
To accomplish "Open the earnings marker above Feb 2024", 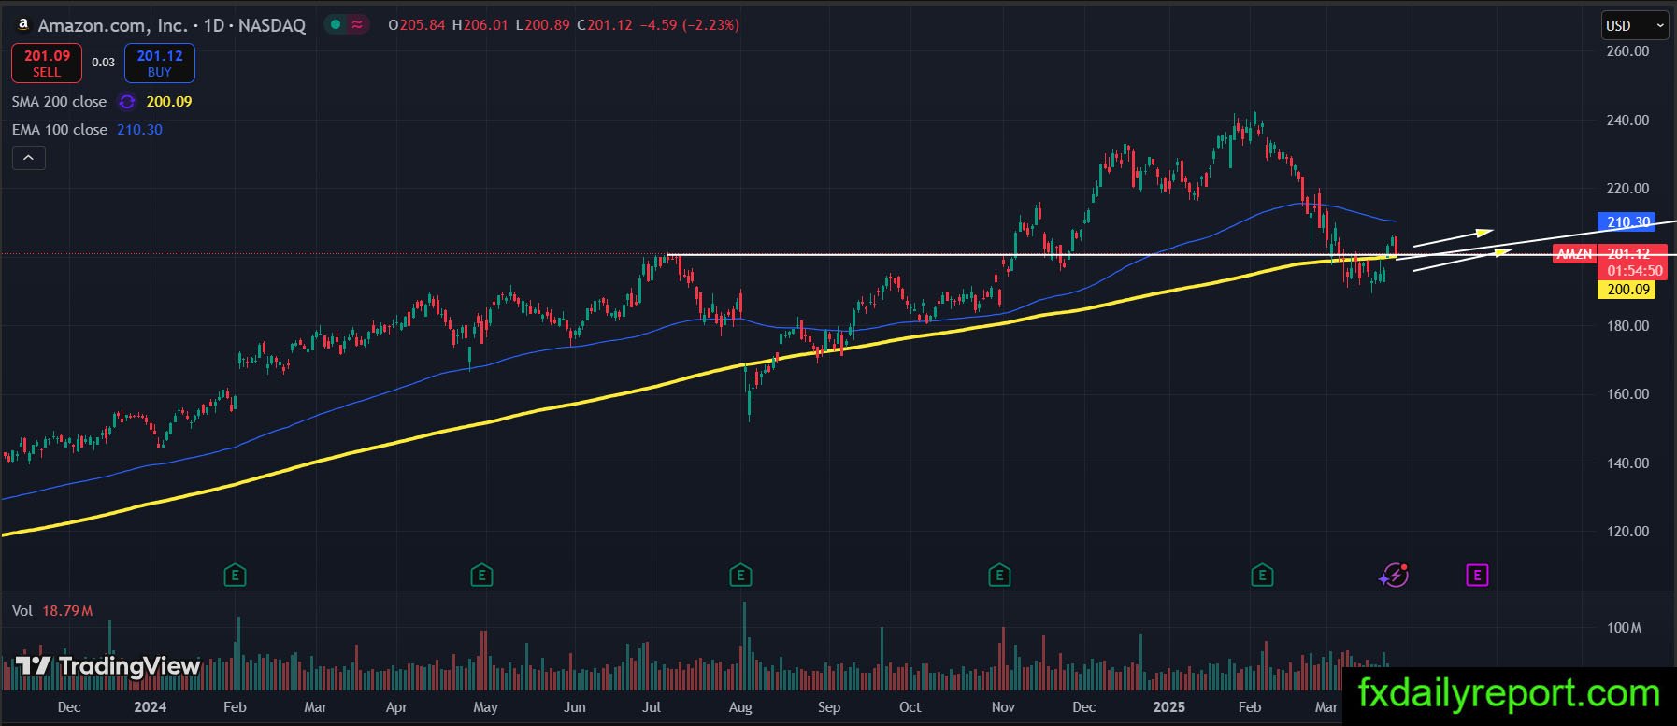I will (x=235, y=576).
